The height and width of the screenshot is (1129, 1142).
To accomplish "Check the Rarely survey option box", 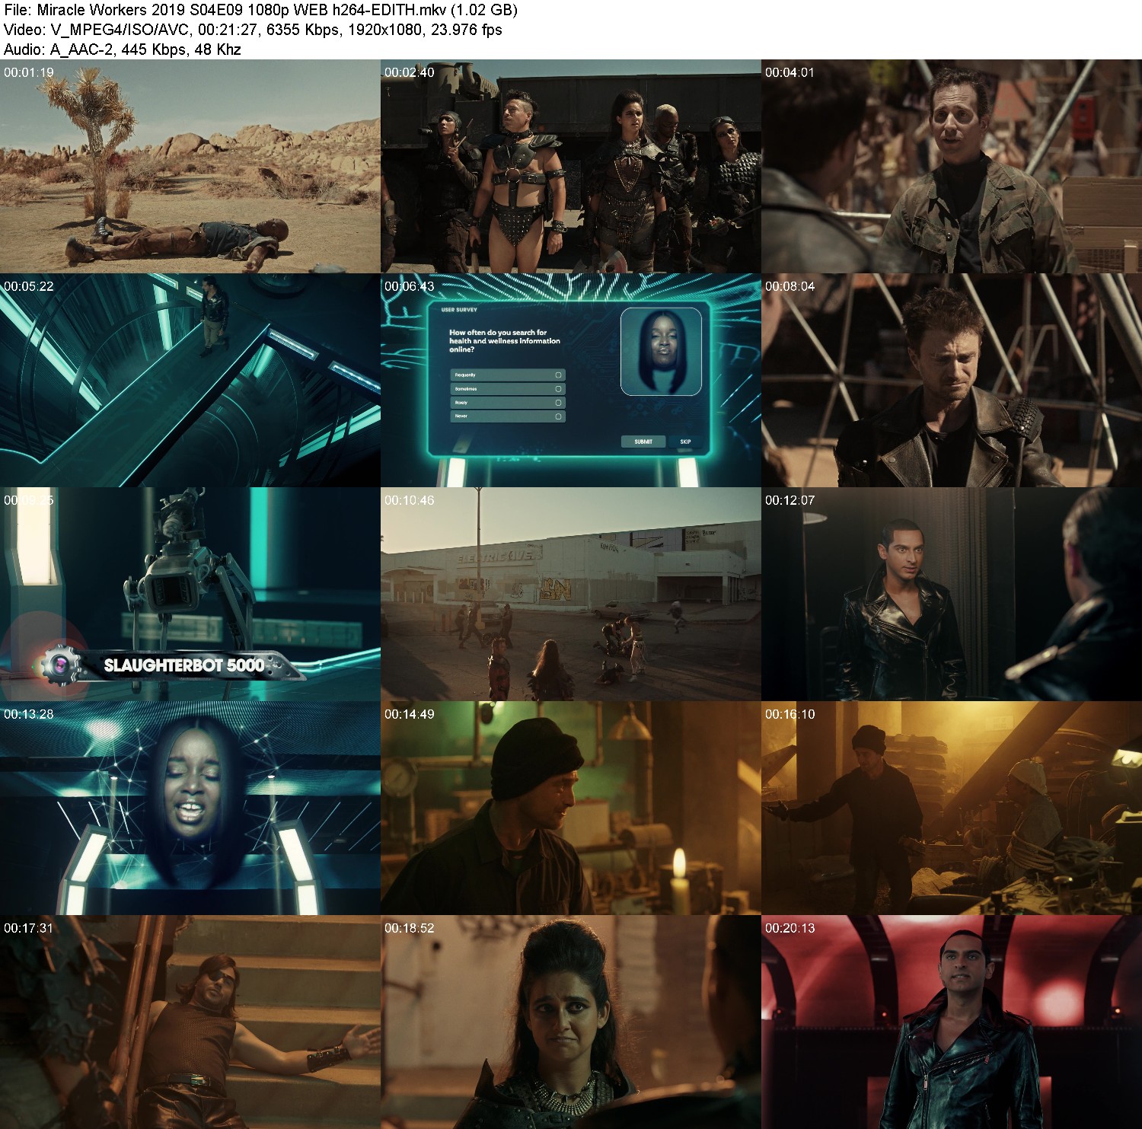I will pos(558,402).
